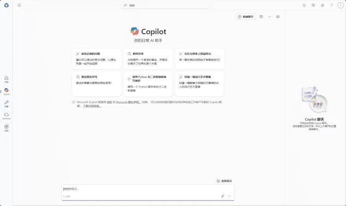Click the 'Copilot 聊天' heading in right panel
Screen dimensions: 346x206
click(x=314, y=119)
